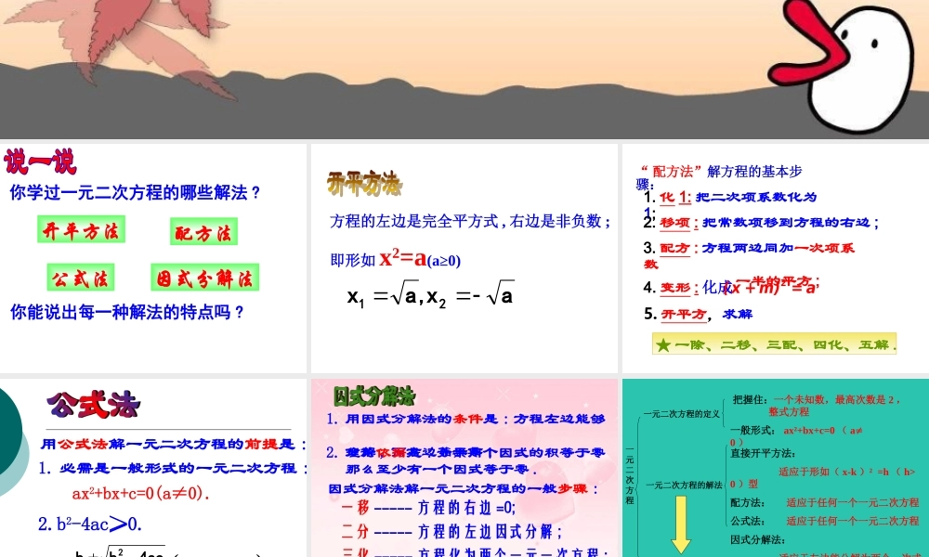929x557 pixels.
Task: Click the red formula x²=a
Action: coord(403,258)
